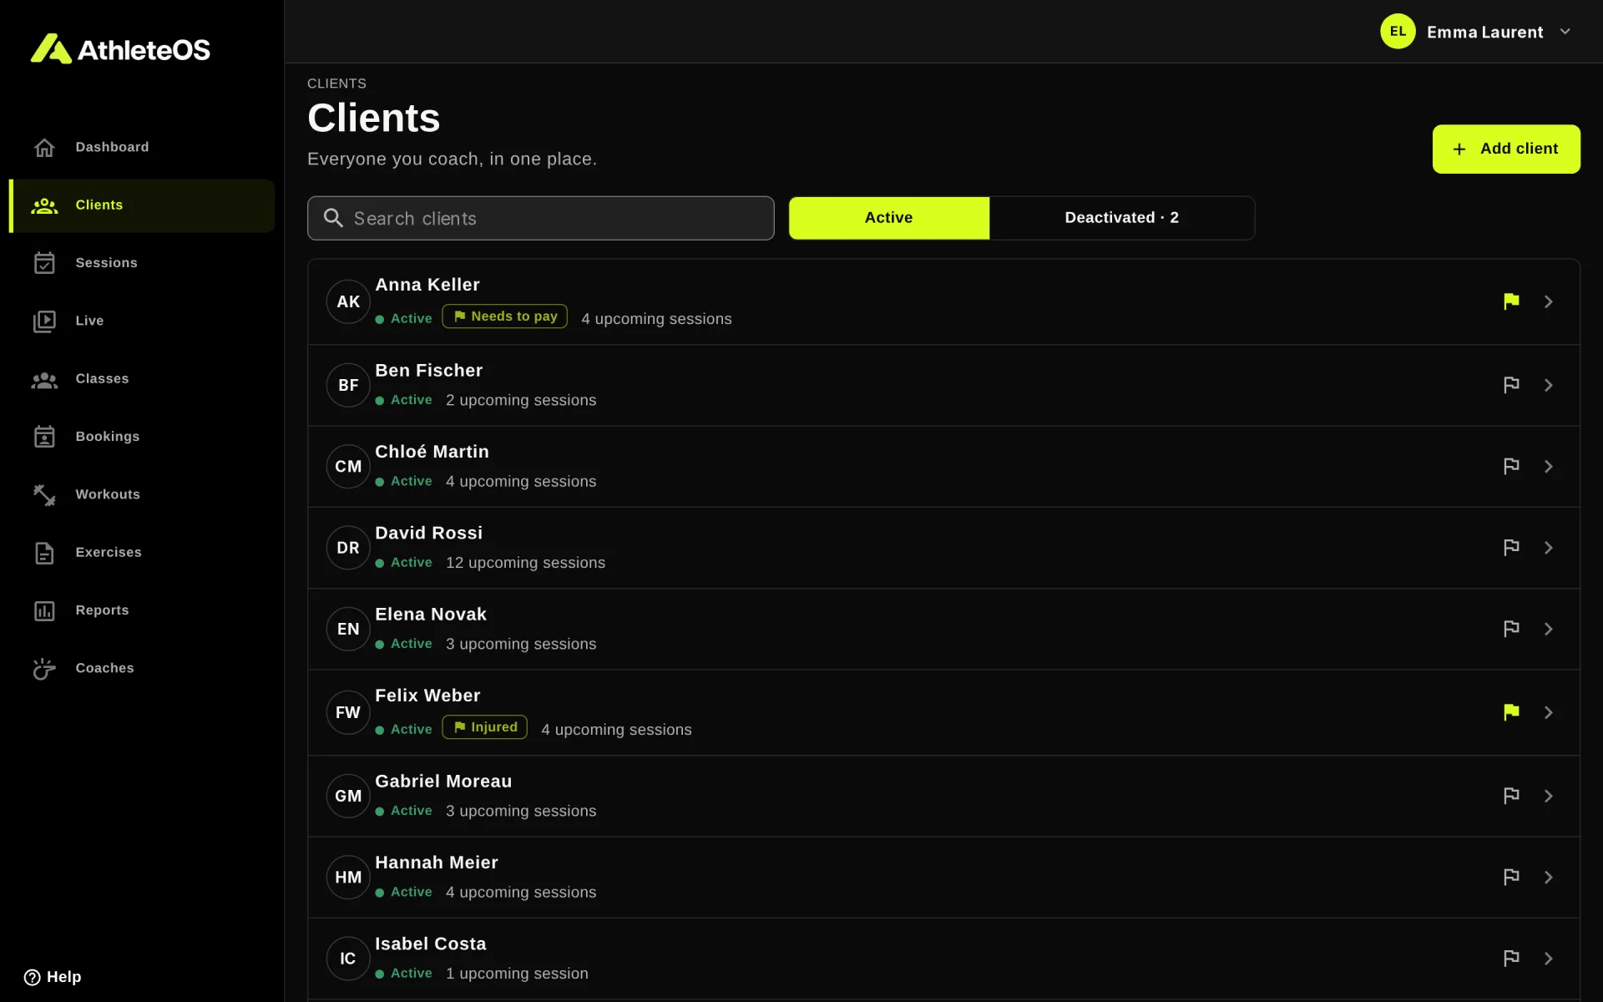The height and width of the screenshot is (1002, 1603).
Task: Click the "12 upcoming sessions" text
Action: pos(526,563)
